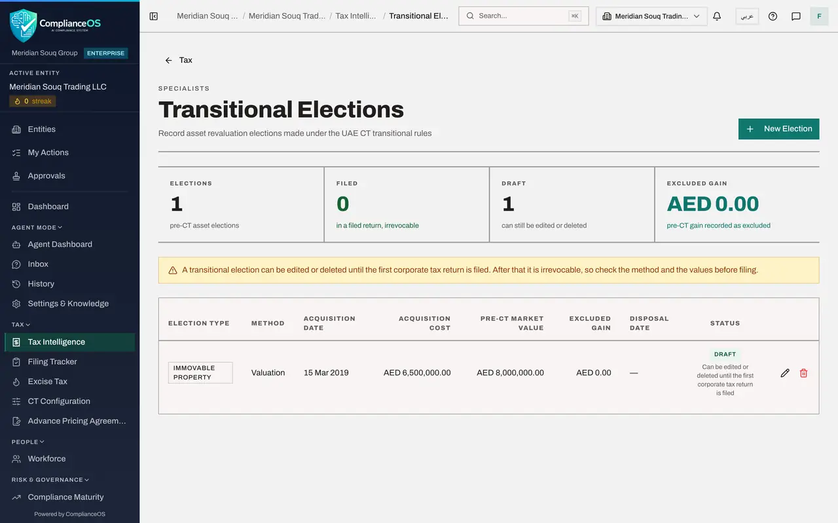Click the streak flame badge
This screenshot has height=523, width=838.
click(x=33, y=101)
